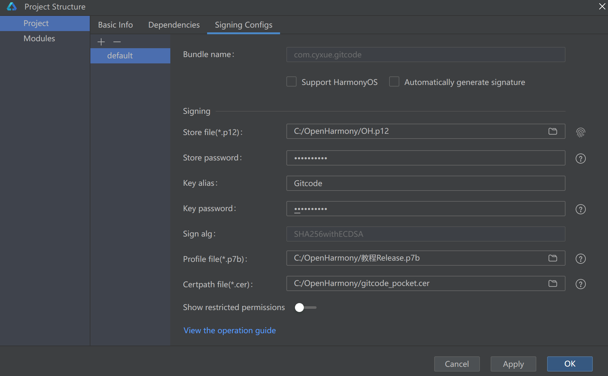Open the View the operation guide link
This screenshot has height=376, width=608.
[229, 330]
